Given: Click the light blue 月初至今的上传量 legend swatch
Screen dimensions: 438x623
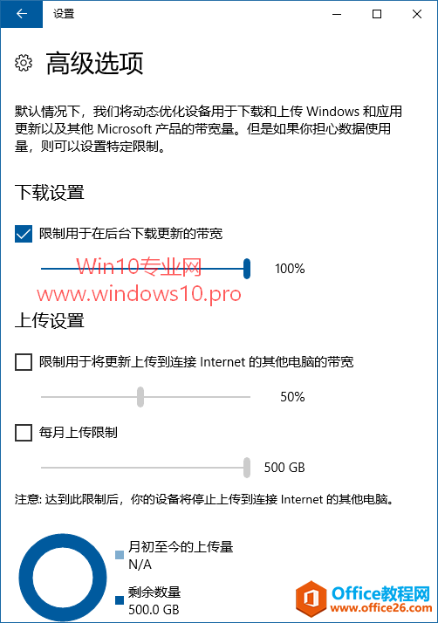Looking at the screenshot, I should click(x=120, y=555).
